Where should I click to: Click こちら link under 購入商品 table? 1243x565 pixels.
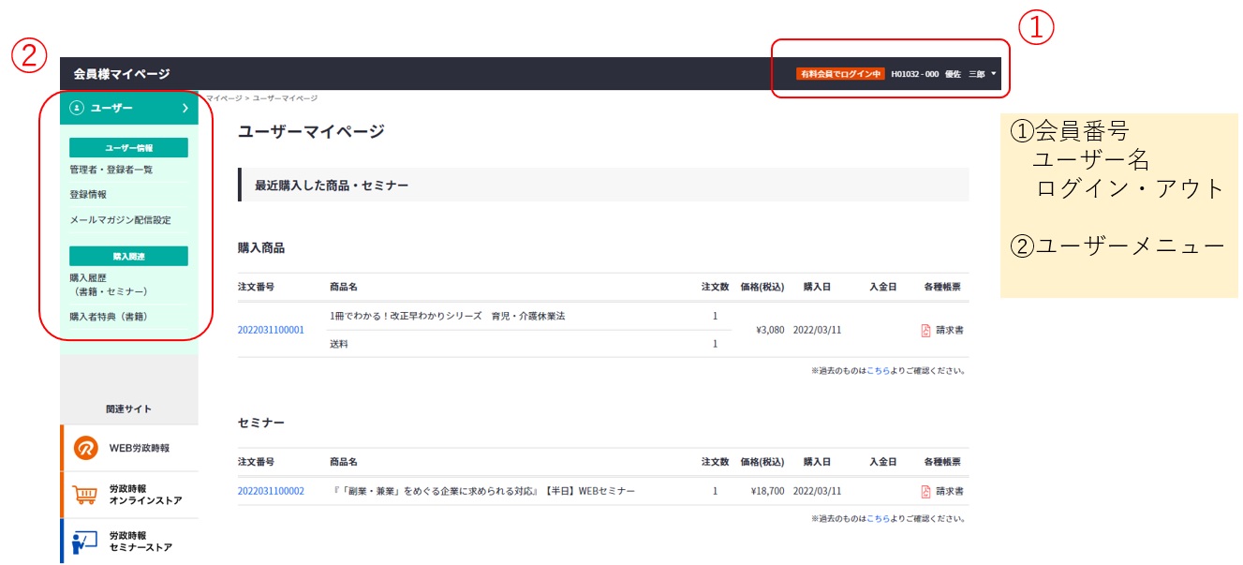(878, 371)
